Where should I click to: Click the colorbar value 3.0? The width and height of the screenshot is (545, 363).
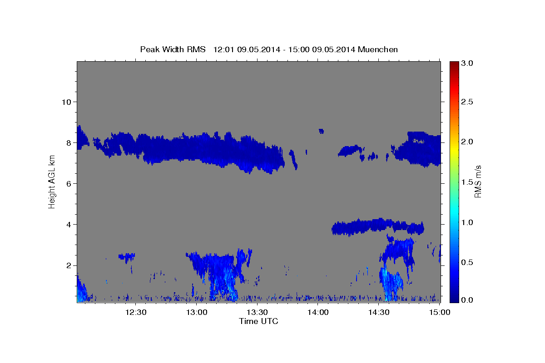467,63
